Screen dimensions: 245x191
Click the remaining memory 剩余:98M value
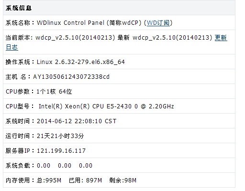click(123, 180)
